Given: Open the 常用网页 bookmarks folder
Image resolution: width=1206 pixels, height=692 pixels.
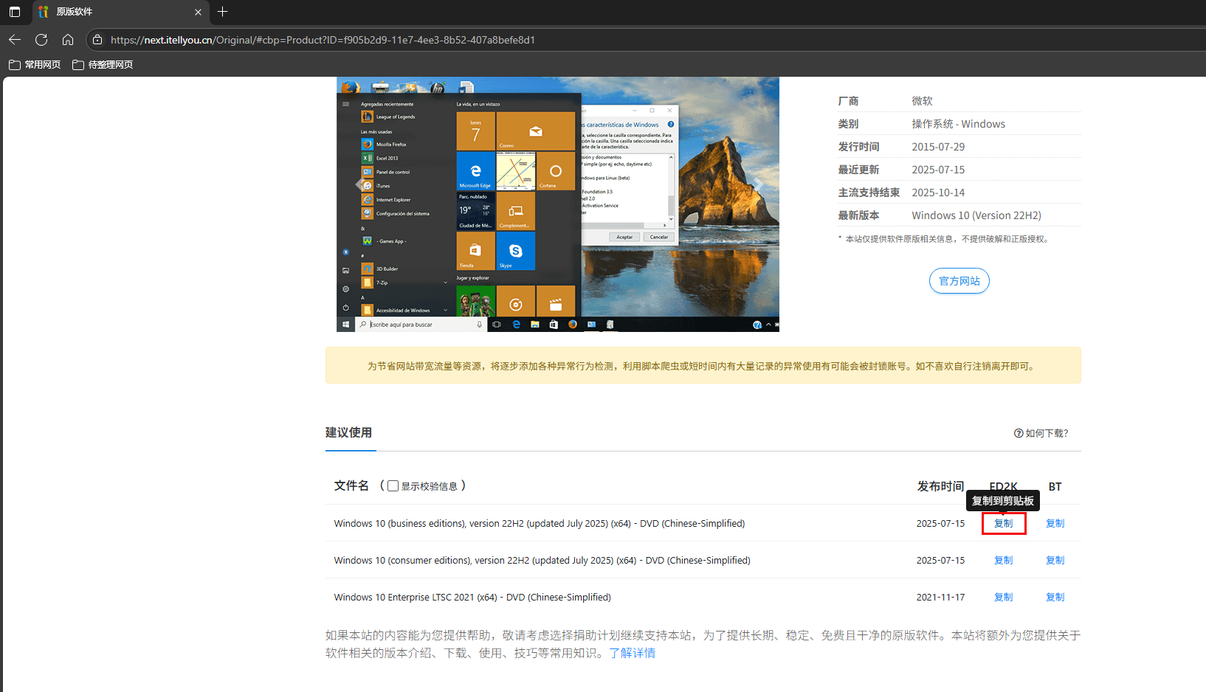Looking at the screenshot, I should click(35, 65).
